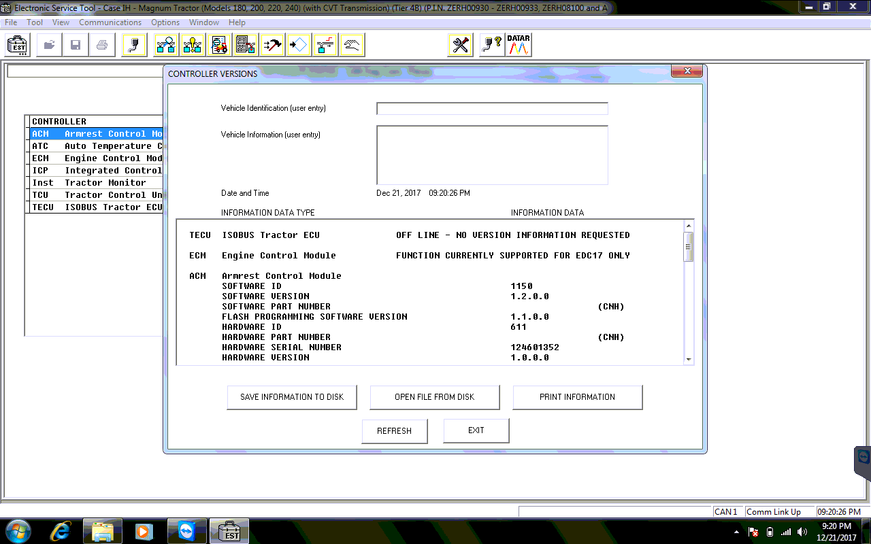Screen dimensions: 871x544
Task: Click the REFRESH button
Action: click(395, 431)
